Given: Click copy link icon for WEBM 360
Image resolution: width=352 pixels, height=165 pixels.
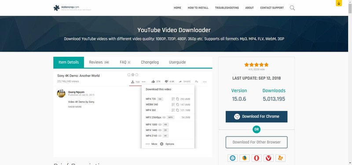Looking at the screenshot, I should [x=177, y=105].
